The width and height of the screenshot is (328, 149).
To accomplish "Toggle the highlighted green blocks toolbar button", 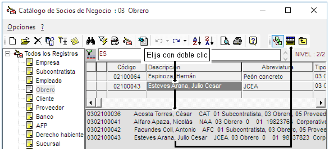I will [278, 41].
